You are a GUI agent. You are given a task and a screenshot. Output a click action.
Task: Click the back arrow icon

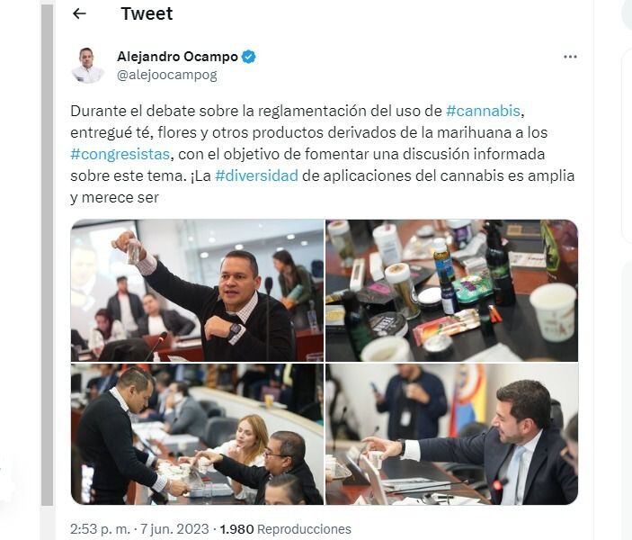[79, 13]
